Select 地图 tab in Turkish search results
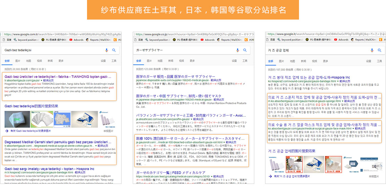386x193 pixels. pos(28,61)
